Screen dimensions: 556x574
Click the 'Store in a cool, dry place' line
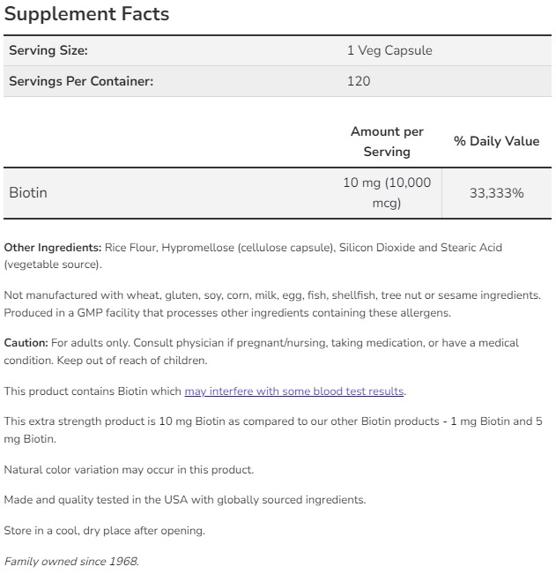[104, 531]
